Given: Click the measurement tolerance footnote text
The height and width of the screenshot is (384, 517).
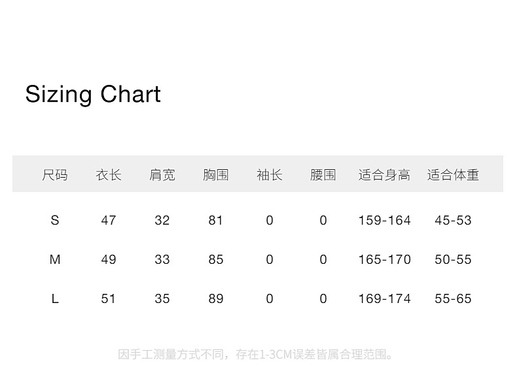Looking at the screenshot, I should click(257, 355).
